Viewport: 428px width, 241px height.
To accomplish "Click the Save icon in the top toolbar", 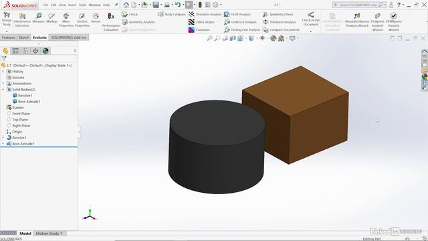I will (156, 5).
